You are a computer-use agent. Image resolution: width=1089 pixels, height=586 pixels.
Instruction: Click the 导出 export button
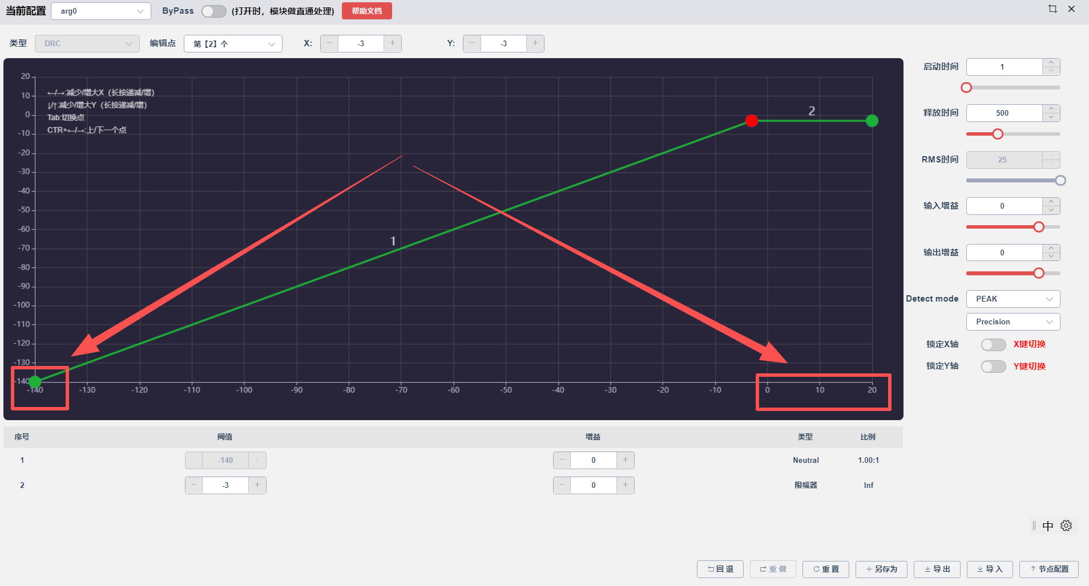click(x=937, y=569)
